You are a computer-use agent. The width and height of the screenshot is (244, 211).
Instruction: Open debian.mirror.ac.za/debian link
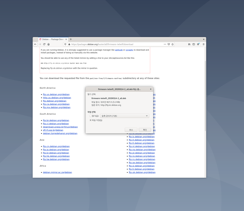point(57,172)
